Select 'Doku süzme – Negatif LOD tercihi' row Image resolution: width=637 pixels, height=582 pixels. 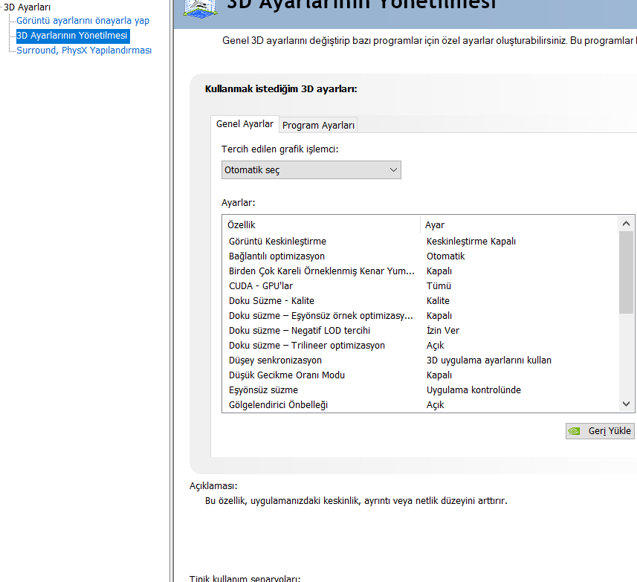pyautogui.click(x=421, y=331)
